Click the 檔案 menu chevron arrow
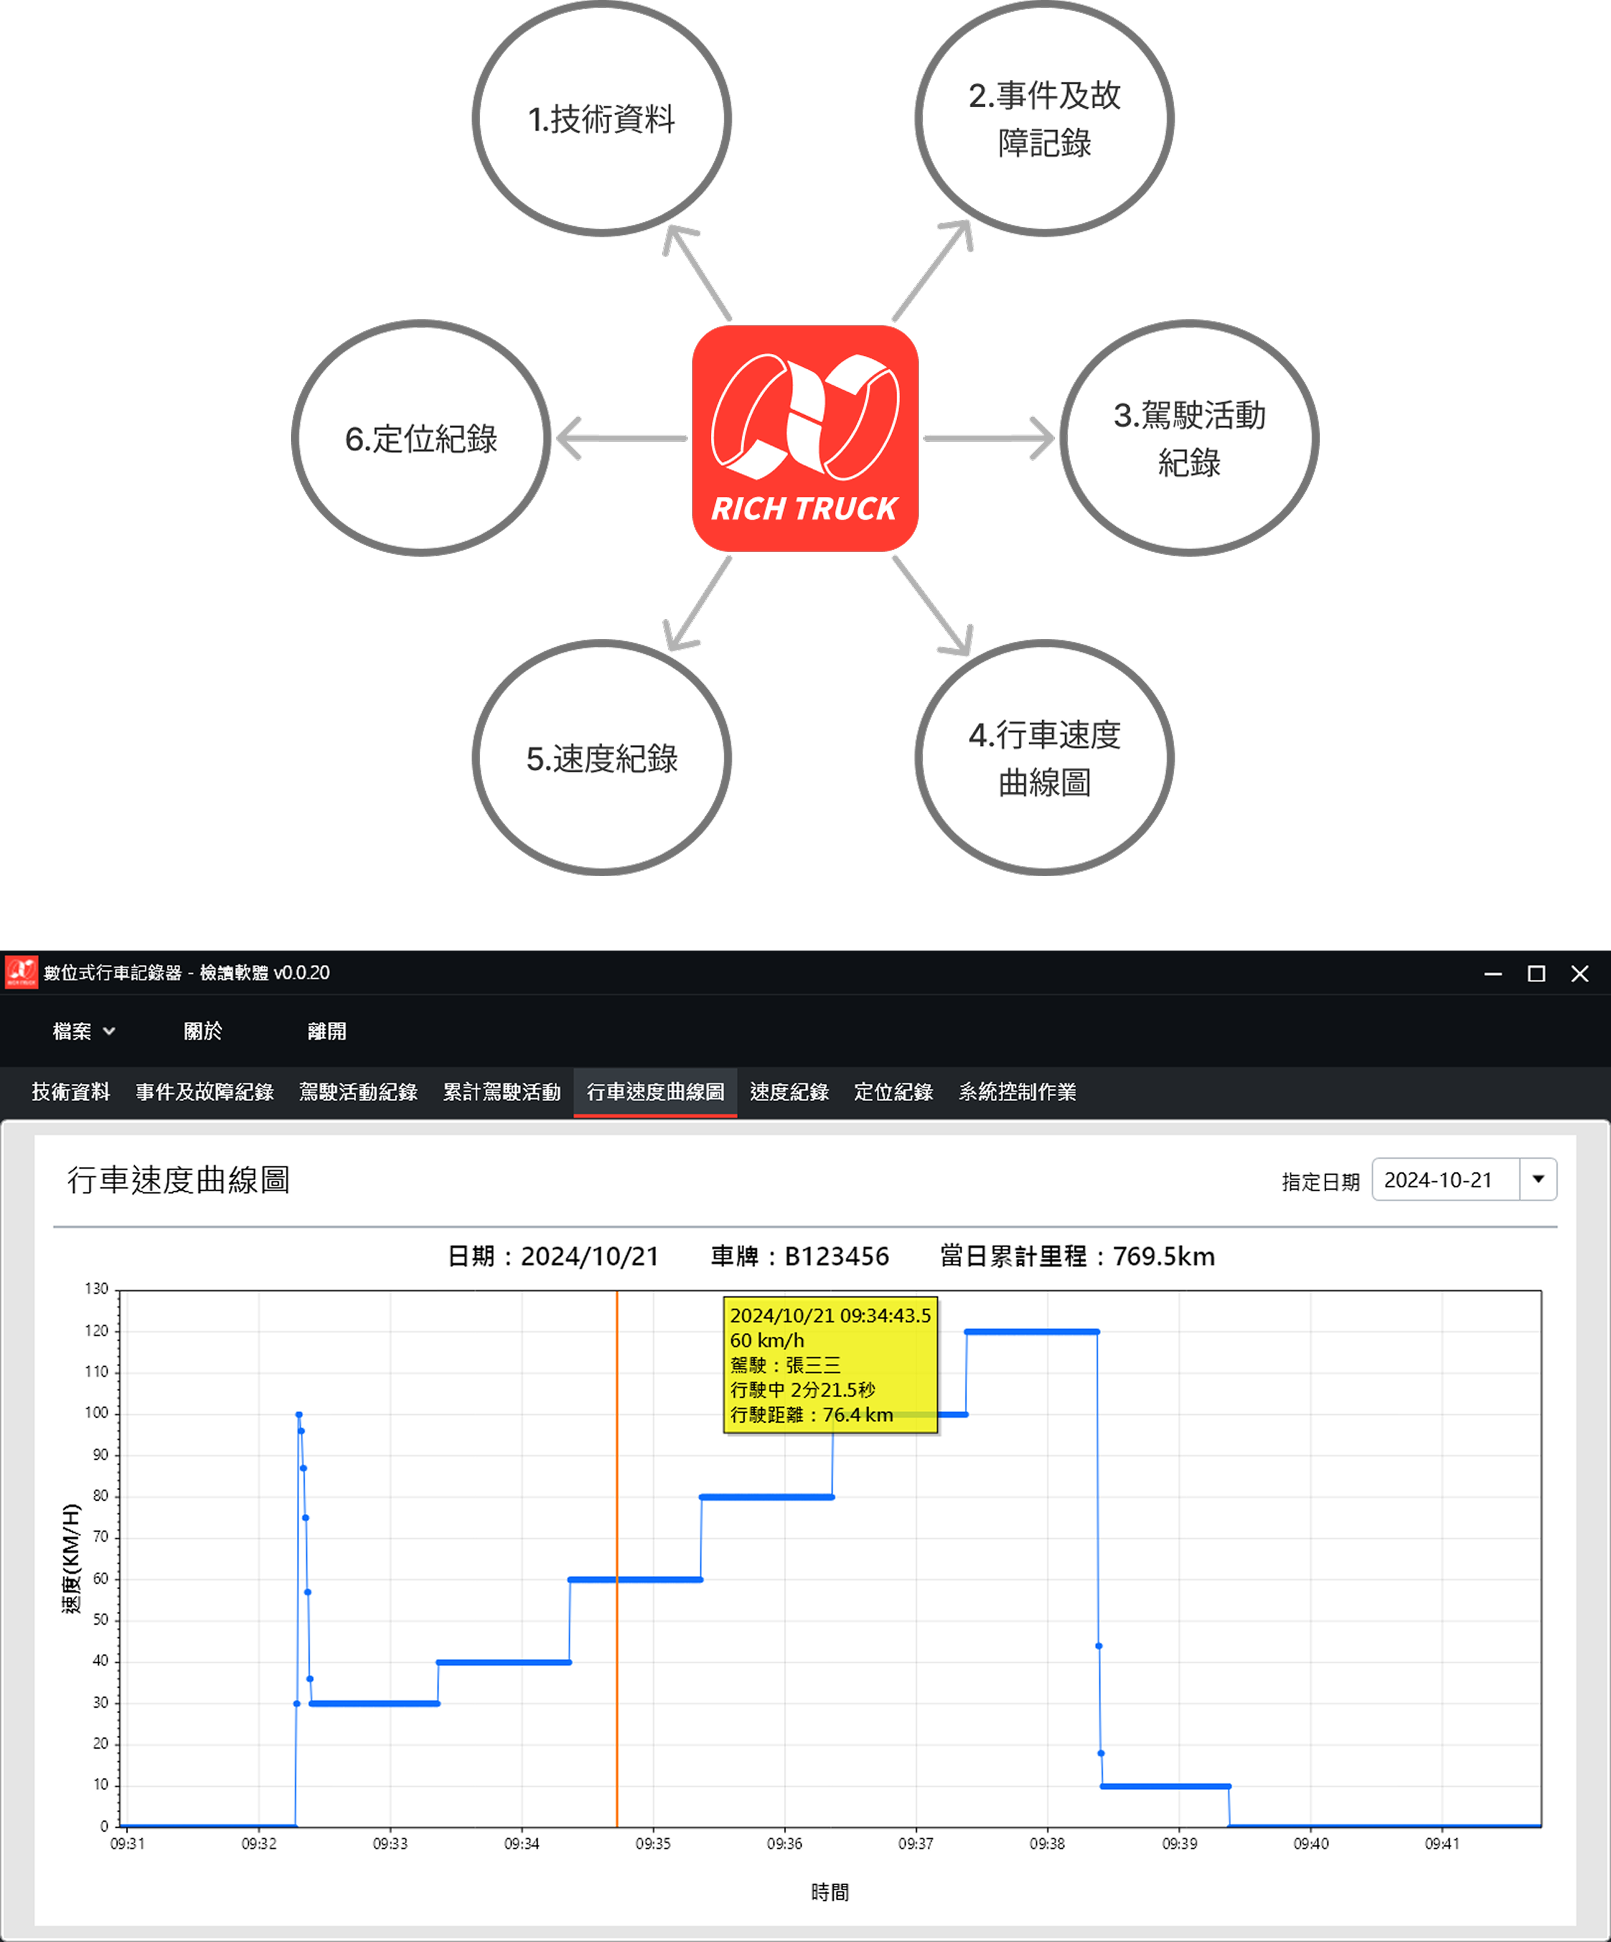This screenshot has width=1611, height=1942. [109, 1031]
